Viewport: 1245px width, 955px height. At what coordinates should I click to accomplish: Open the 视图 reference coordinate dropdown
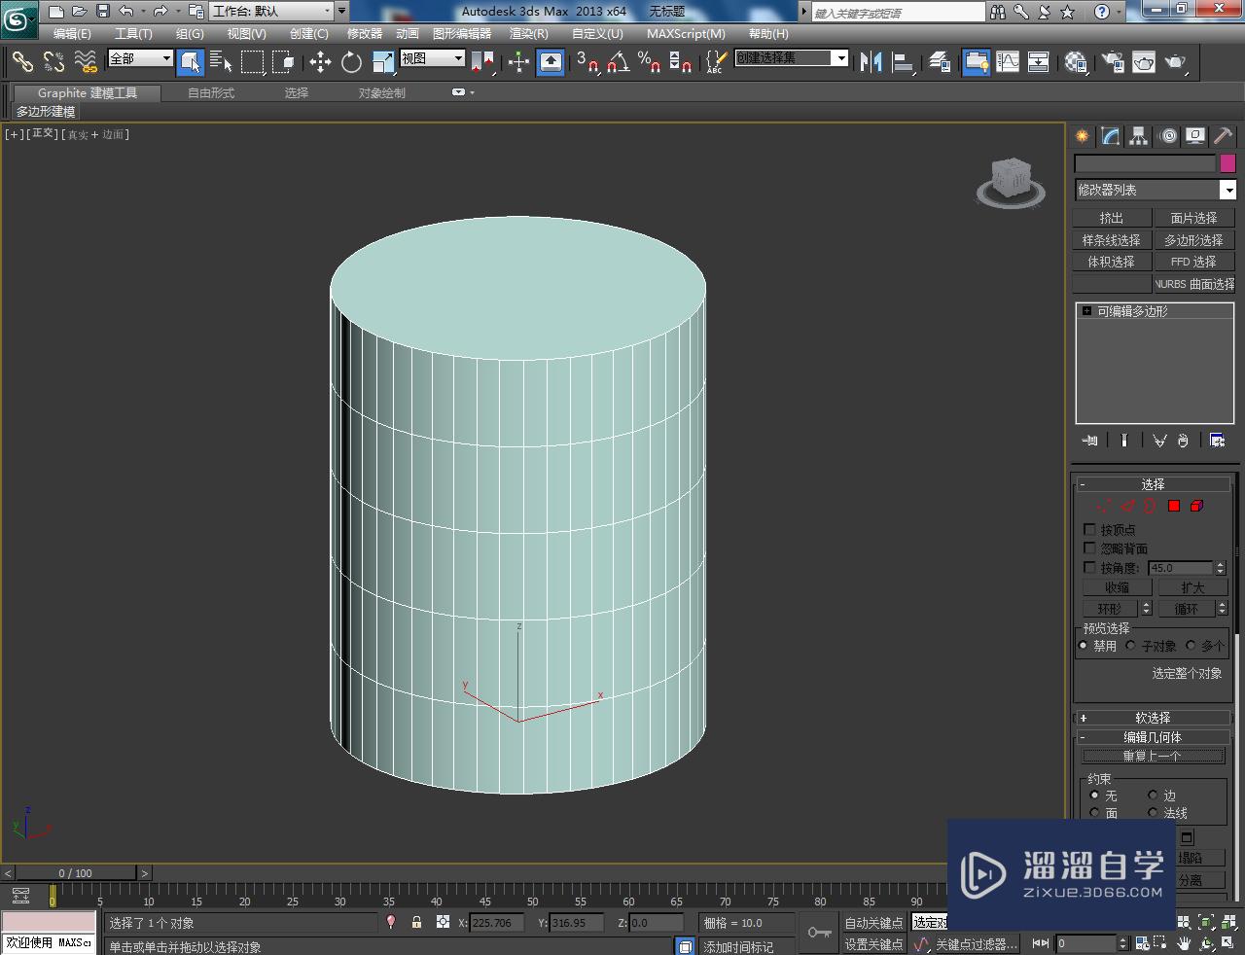coord(433,58)
